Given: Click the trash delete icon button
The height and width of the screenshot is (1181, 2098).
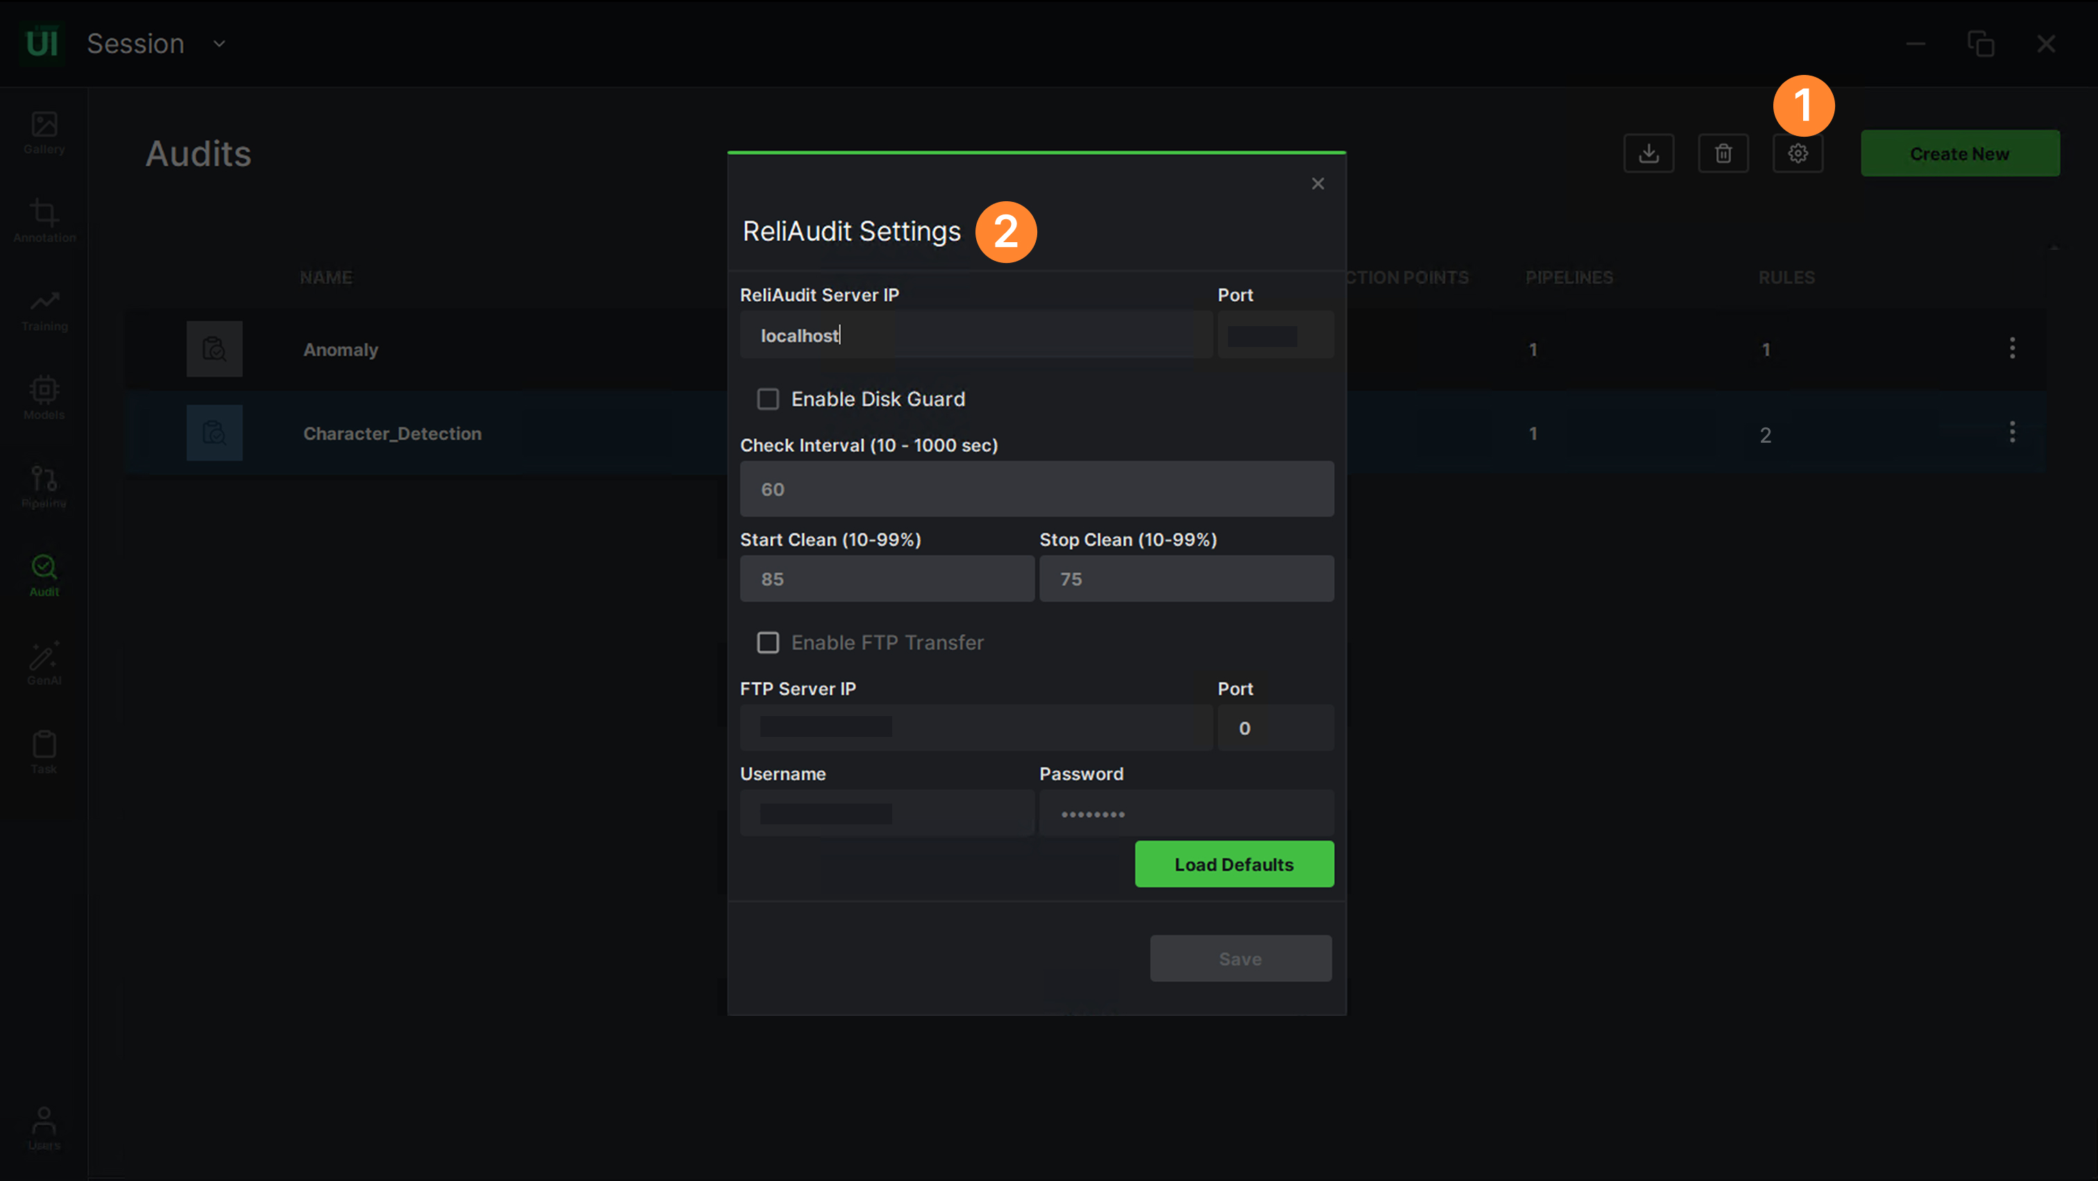Looking at the screenshot, I should tap(1723, 153).
